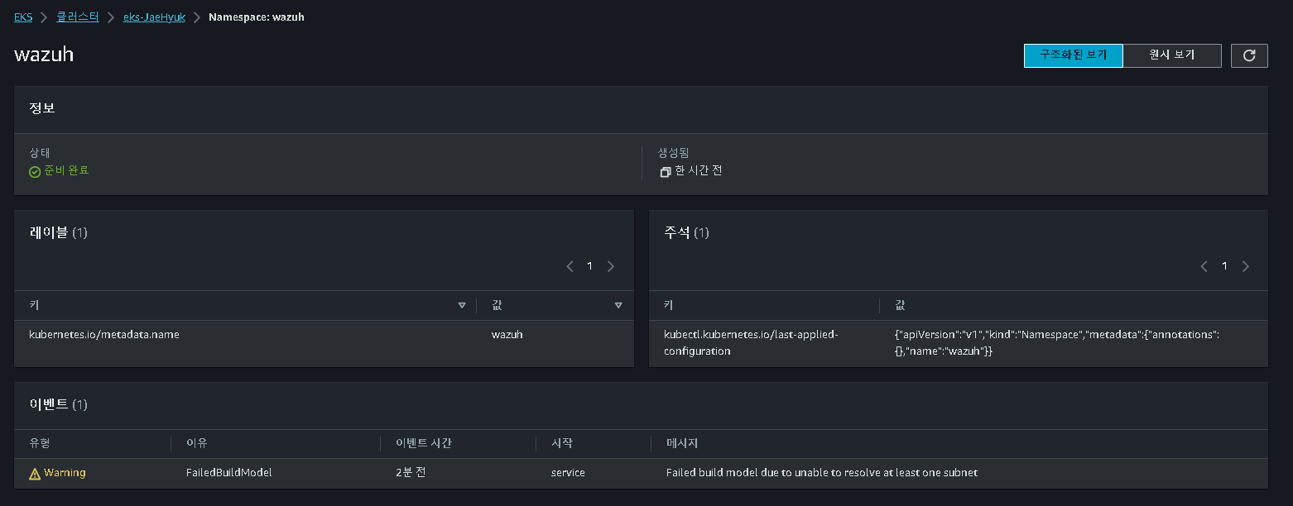Click the 주석 (1) section header
The width and height of the screenshot is (1293, 506).
coord(686,232)
